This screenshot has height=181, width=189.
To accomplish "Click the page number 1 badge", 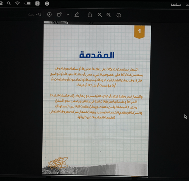I will click(139, 32).
